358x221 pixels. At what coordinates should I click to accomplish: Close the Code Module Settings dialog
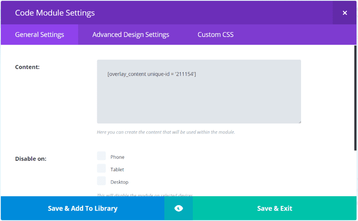pos(345,13)
